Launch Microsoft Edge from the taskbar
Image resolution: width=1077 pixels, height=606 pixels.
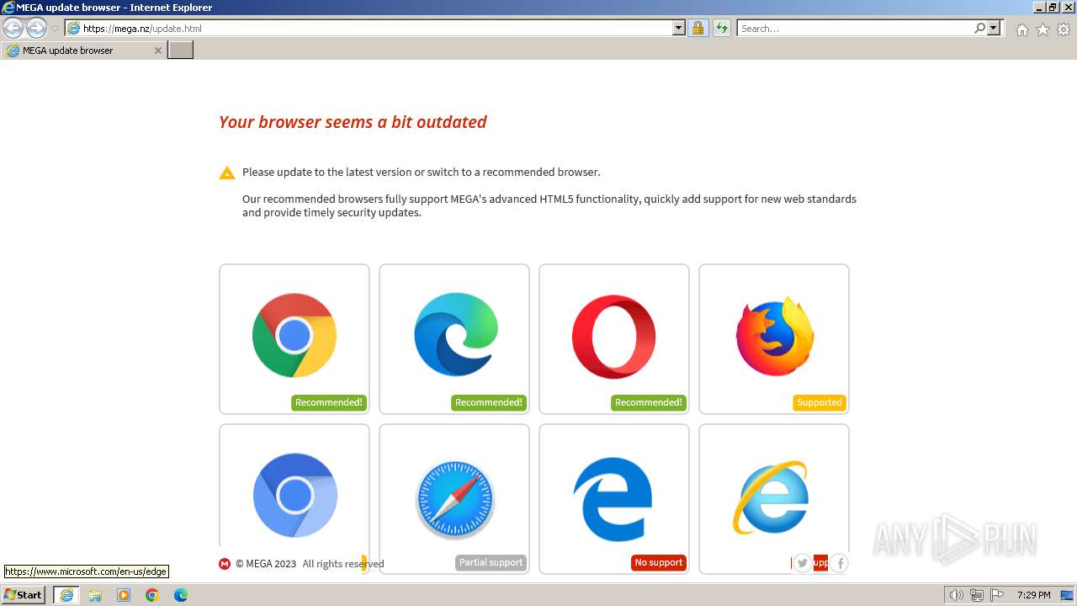click(181, 595)
